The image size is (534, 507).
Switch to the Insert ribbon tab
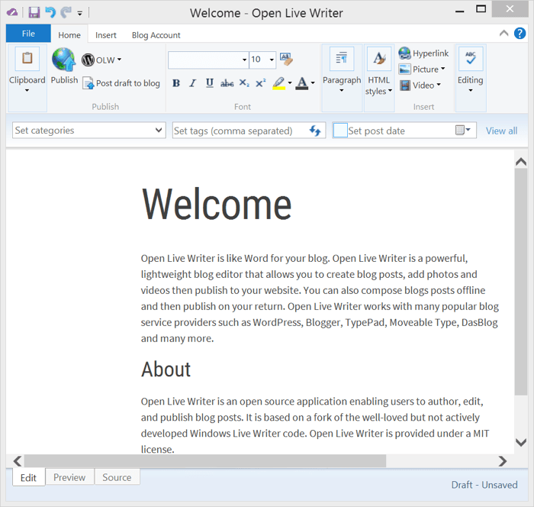click(106, 35)
